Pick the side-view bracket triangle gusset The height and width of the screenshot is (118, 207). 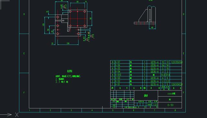(x=143, y=16)
